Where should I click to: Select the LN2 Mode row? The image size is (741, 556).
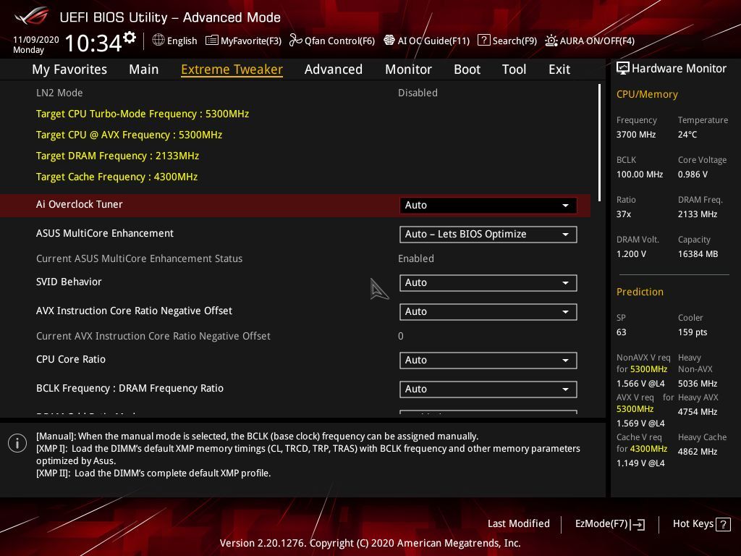(295, 93)
